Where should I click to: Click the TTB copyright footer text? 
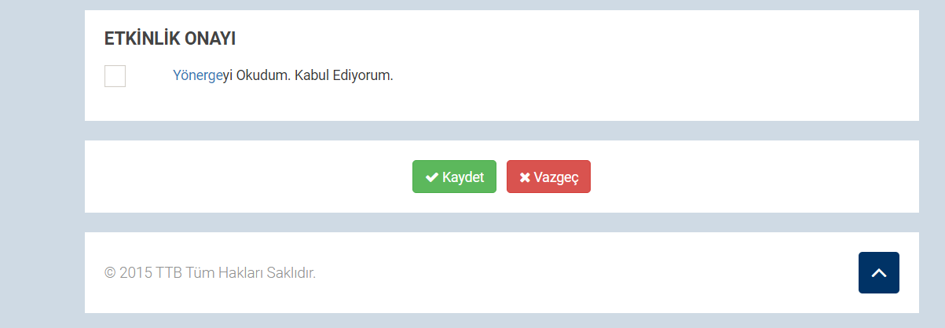click(x=210, y=273)
